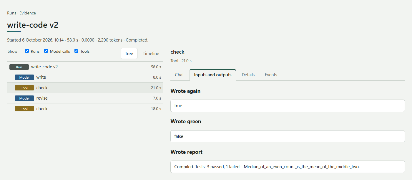Select the write model row

[85, 77]
